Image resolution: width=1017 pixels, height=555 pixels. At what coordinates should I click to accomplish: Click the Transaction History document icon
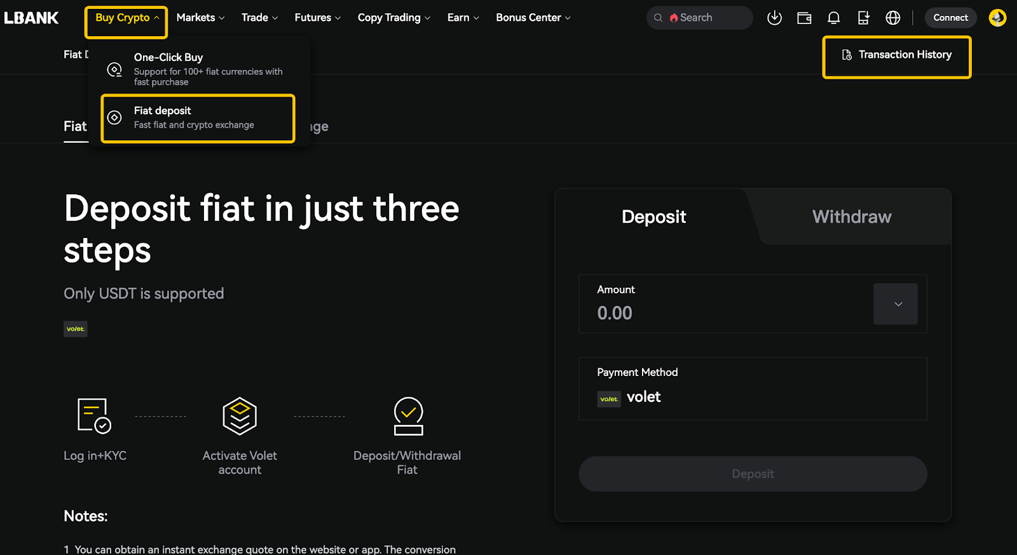[x=847, y=55]
